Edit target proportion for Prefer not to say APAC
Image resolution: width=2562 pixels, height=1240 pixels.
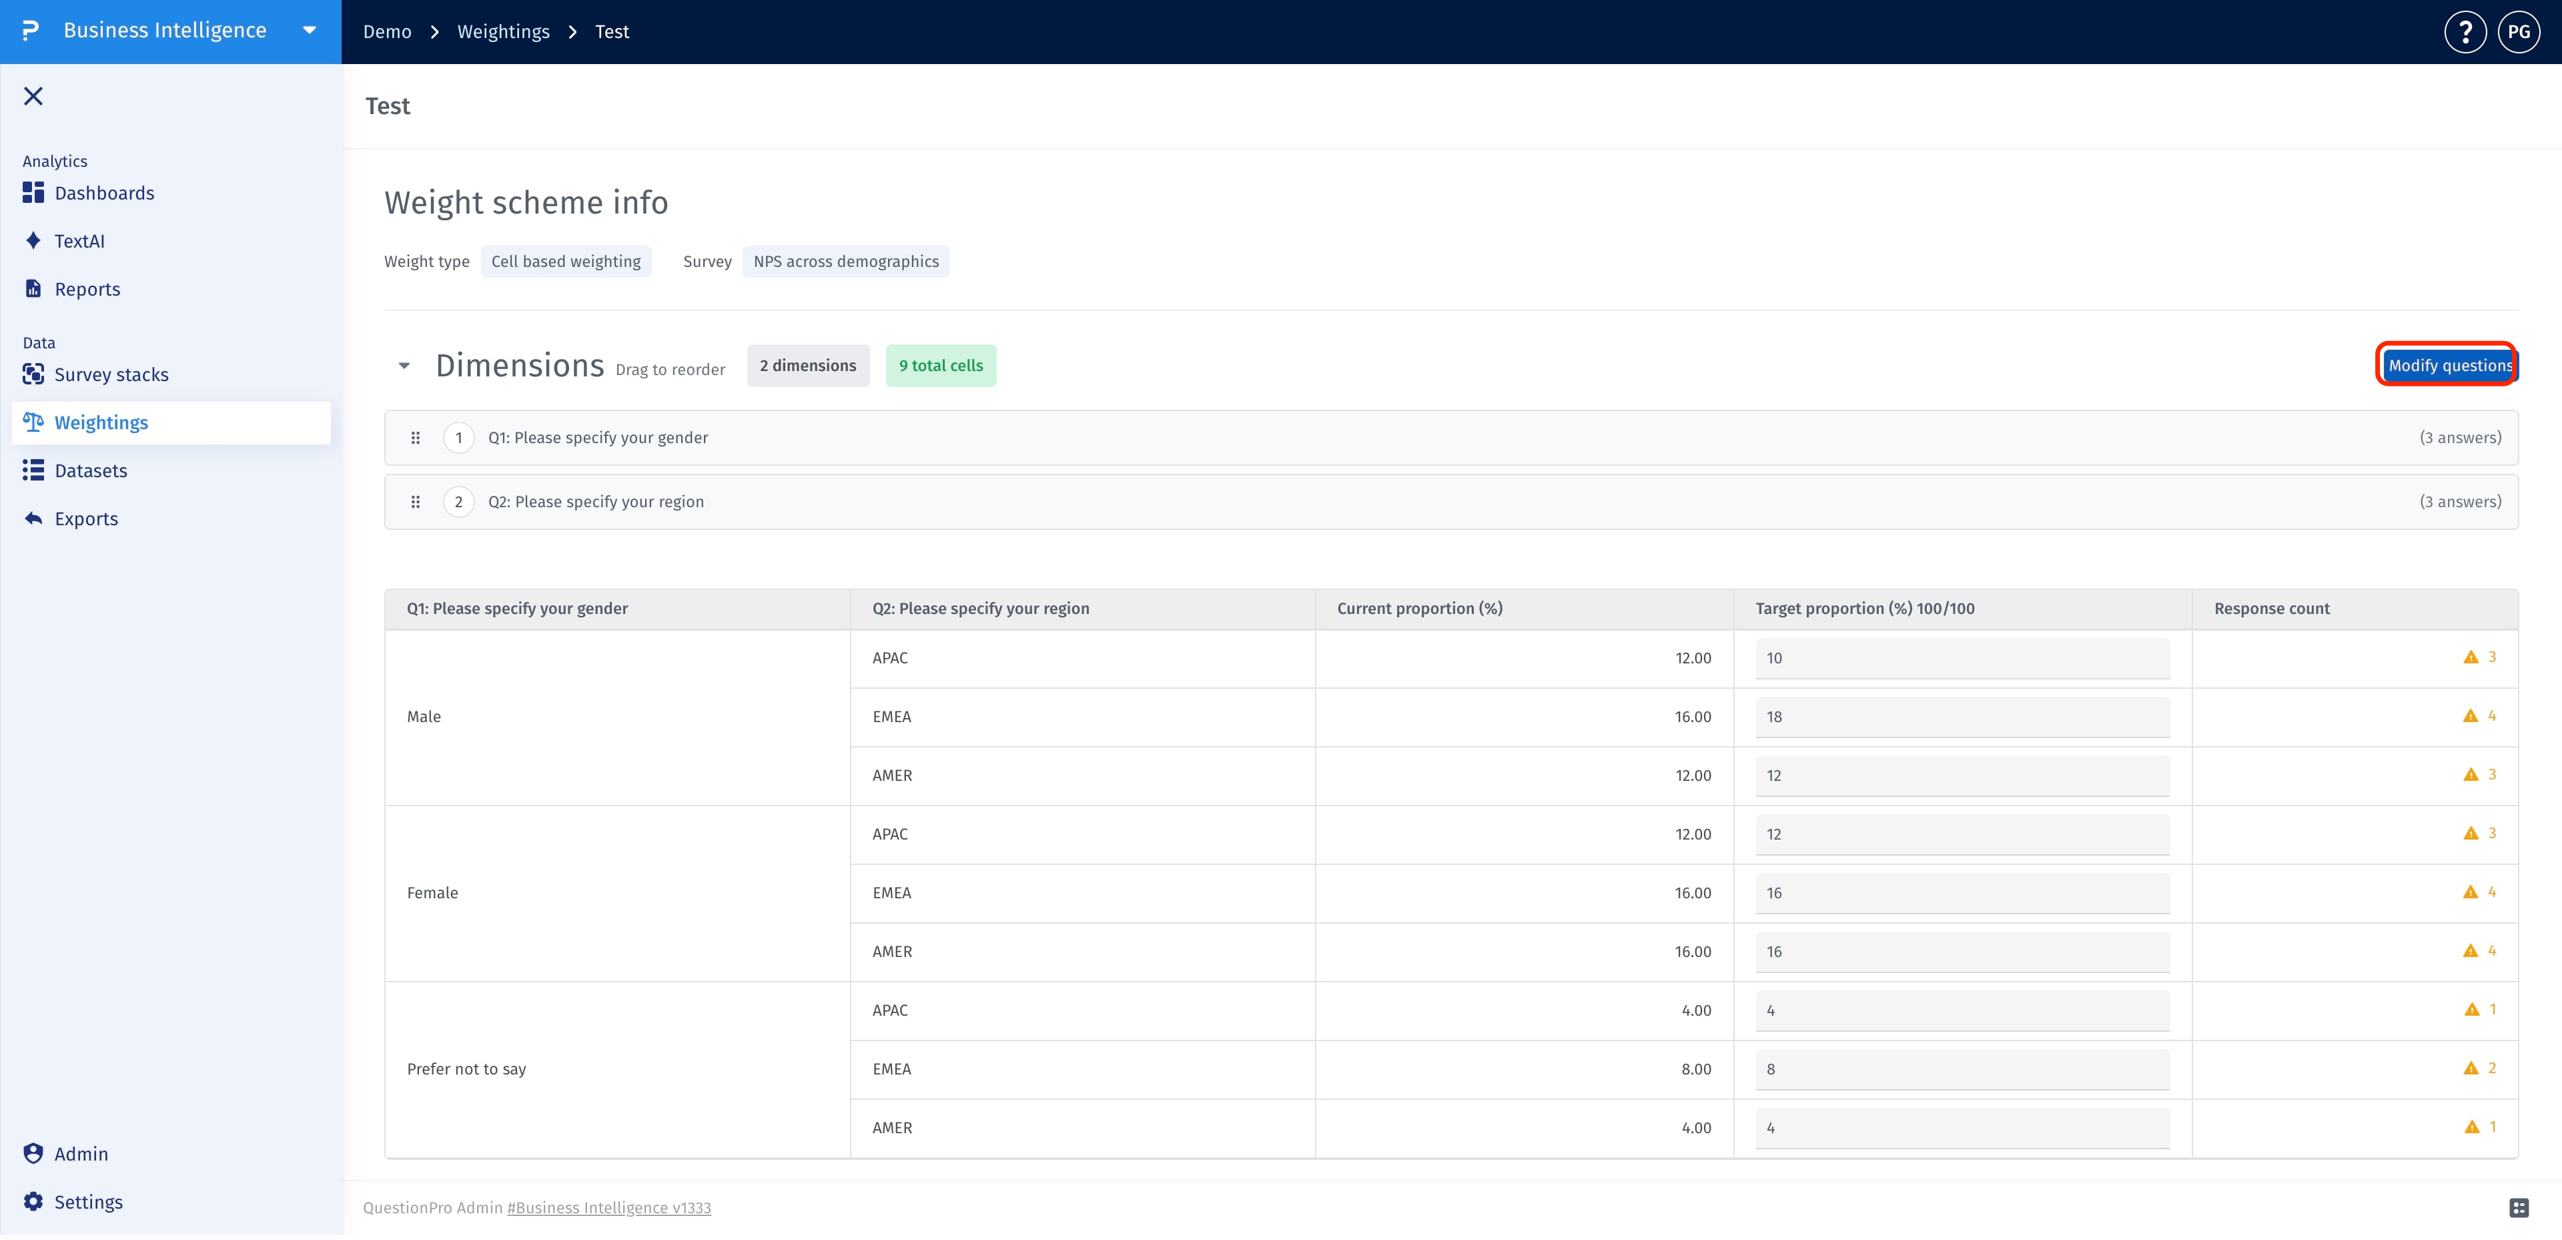(x=1962, y=1011)
